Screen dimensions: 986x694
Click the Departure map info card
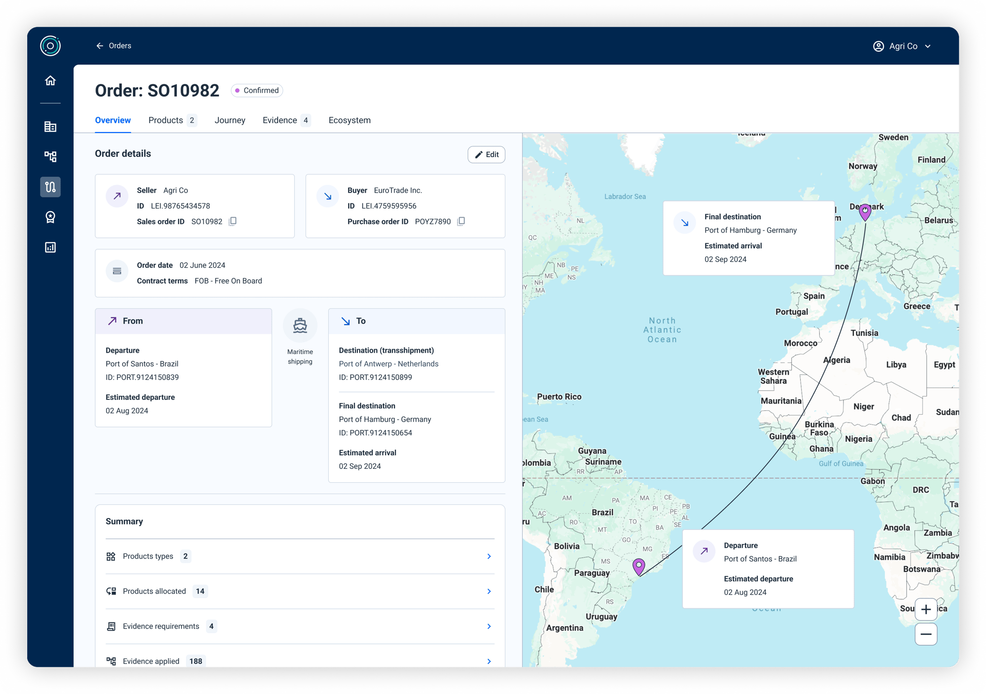[x=768, y=569]
